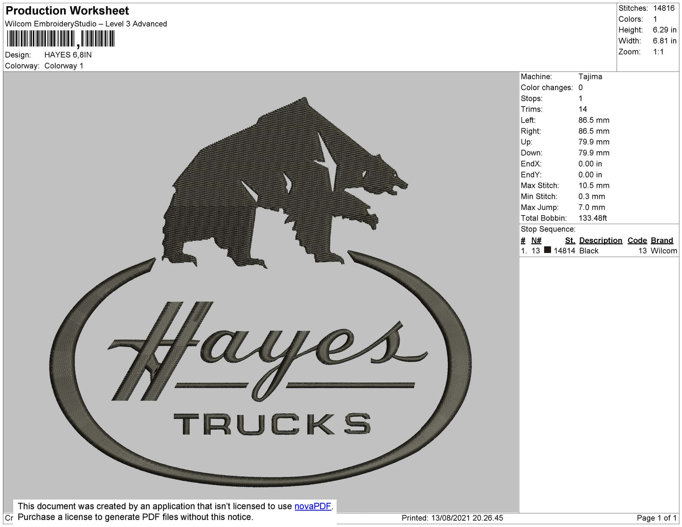Viewport: 682px width, 527px height.
Task: Click the Height value 6.29 in
Action: [665, 30]
